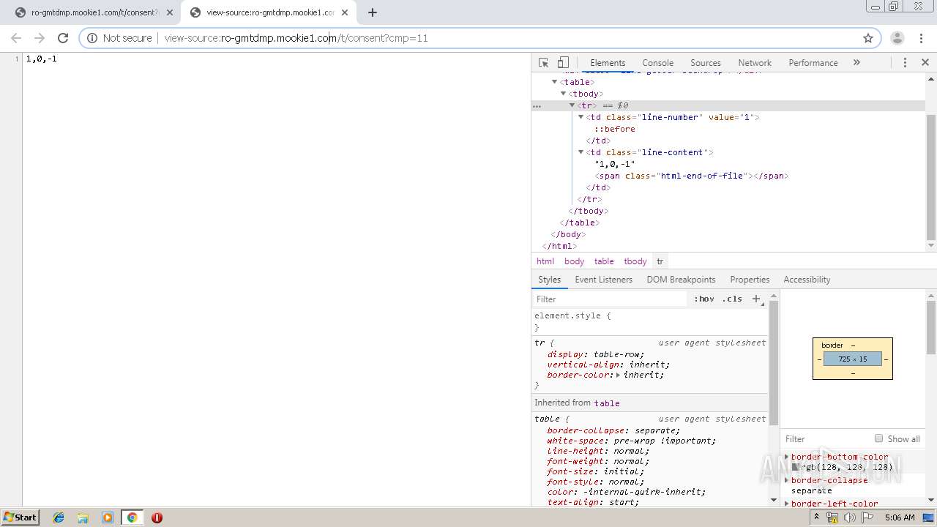
Task: Focus the Styles Filter field
Action: point(611,299)
